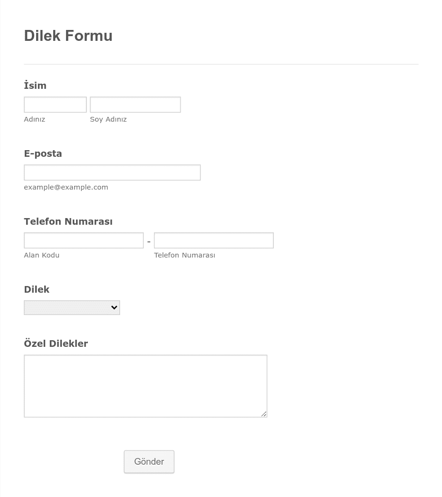Click the small Telefon Numarası sub-label under the field
The height and width of the screenshot is (497, 442).
click(x=184, y=255)
